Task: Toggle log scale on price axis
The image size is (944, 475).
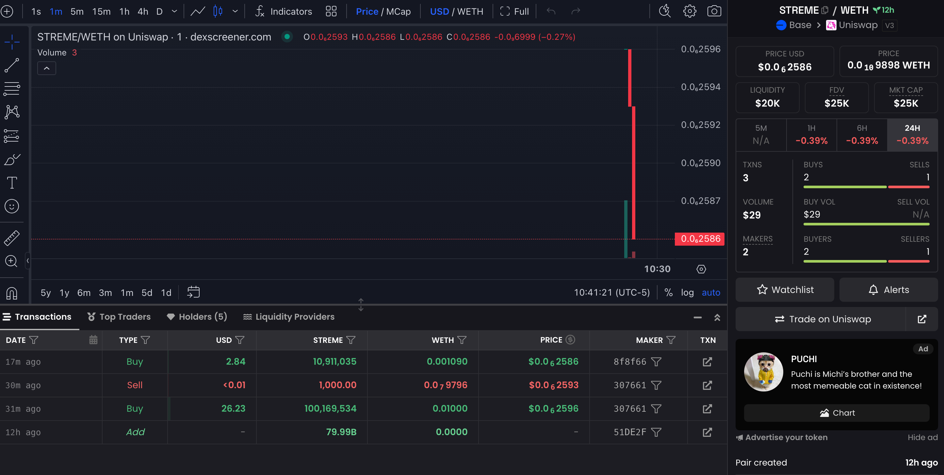Action: pos(687,292)
